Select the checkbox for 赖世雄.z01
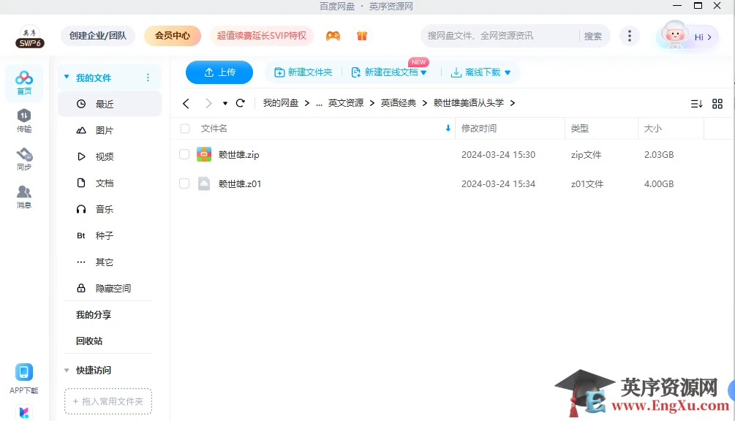The height and width of the screenshot is (421, 735). click(x=184, y=183)
